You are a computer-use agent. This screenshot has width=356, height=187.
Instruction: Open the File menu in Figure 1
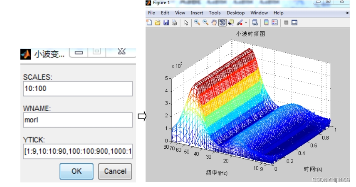[151, 13]
